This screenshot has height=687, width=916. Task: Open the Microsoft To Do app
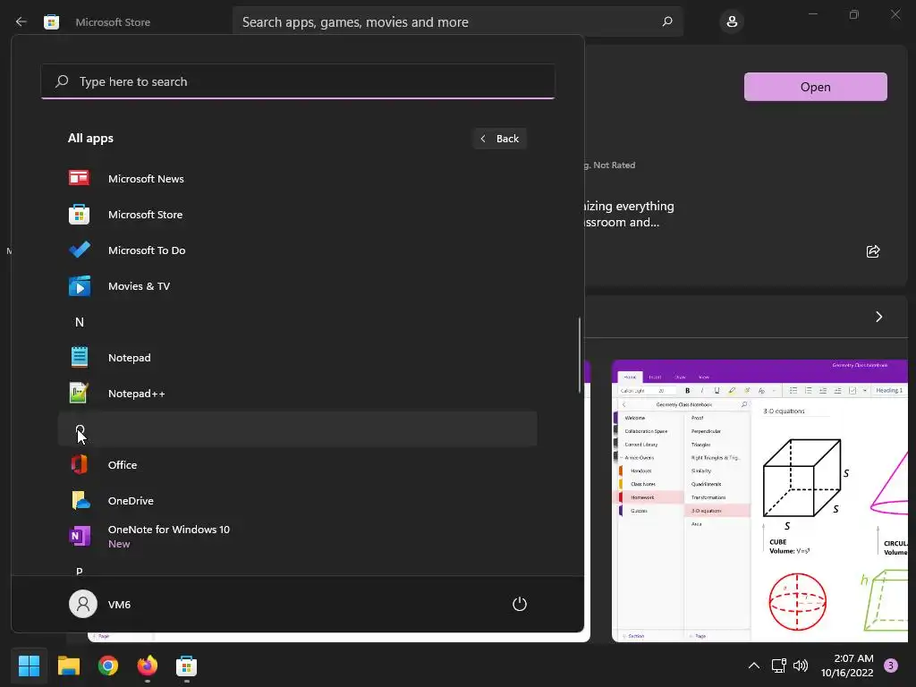pos(297,250)
